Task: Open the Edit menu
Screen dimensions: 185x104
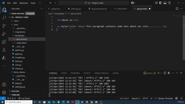Action: point(15,3)
